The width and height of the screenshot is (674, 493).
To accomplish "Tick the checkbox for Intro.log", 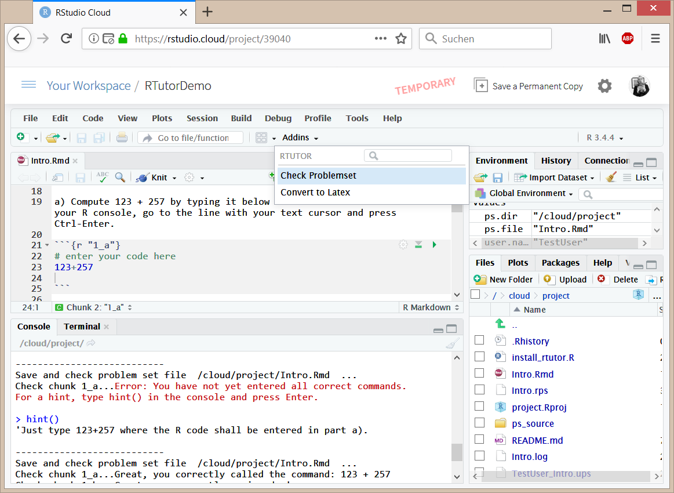I will click(479, 455).
